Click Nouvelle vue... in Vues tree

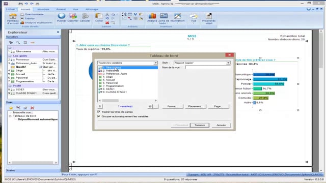pos(22,112)
